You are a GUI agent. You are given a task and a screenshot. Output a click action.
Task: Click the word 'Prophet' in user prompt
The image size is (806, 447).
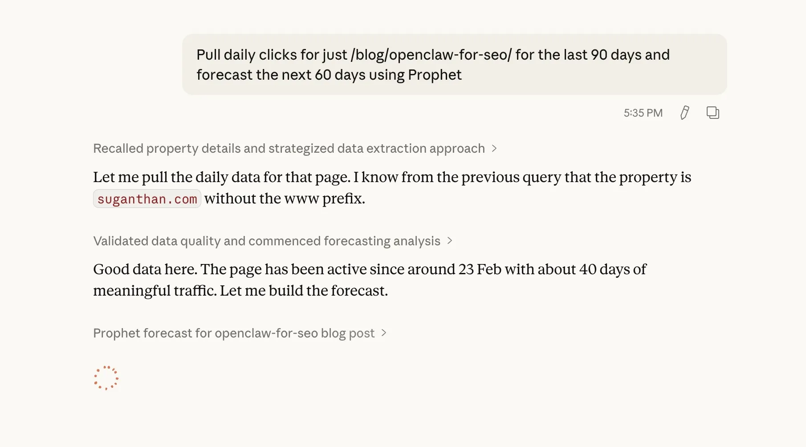point(435,75)
